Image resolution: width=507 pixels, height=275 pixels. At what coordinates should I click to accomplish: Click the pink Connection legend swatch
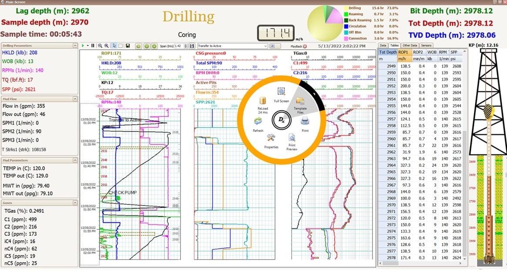tap(346, 38)
